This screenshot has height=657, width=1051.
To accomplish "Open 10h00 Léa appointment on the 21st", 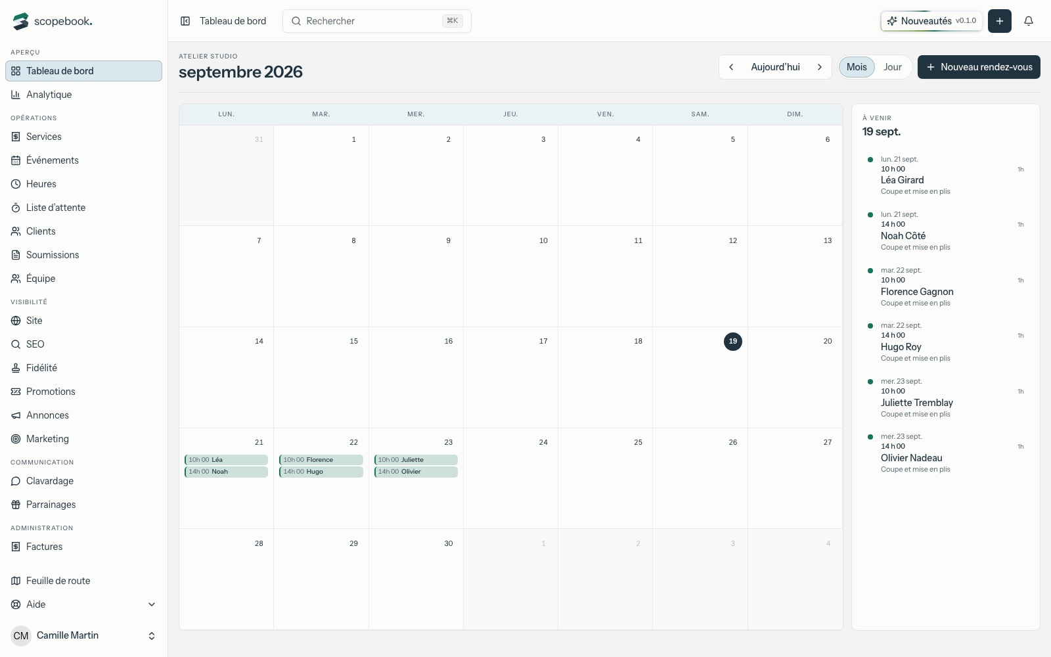I will pyautogui.click(x=226, y=460).
